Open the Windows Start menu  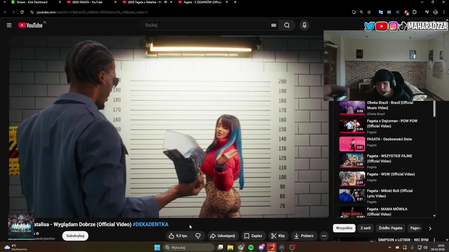pyautogui.click(x=157, y=247)
